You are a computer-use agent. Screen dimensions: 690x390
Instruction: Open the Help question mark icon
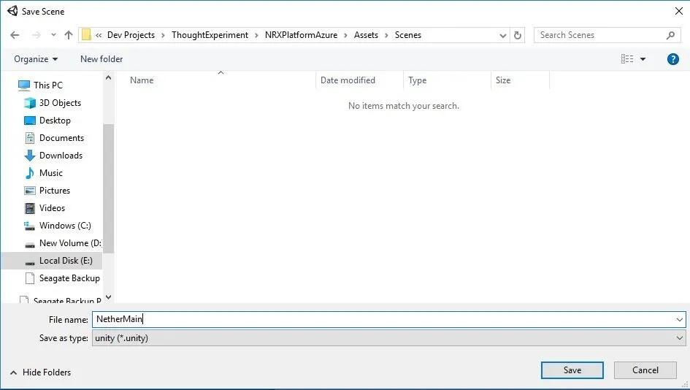pyautogui.click(x=673, y=59)
